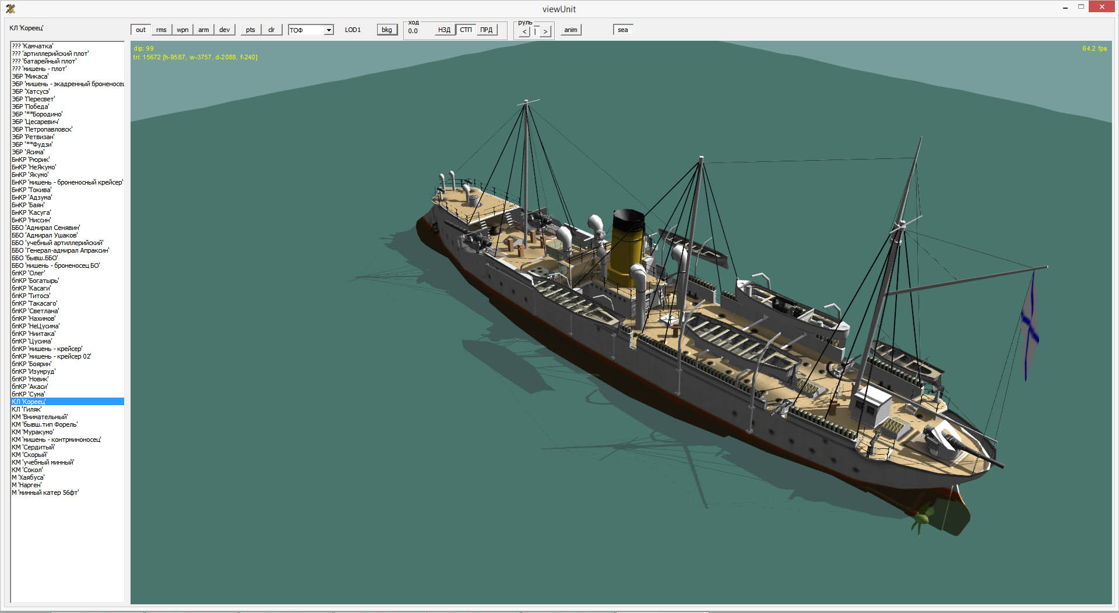Select КЛ 'Гиляк' in unit list
1119x613 pixels.
(x=27, y=409)
